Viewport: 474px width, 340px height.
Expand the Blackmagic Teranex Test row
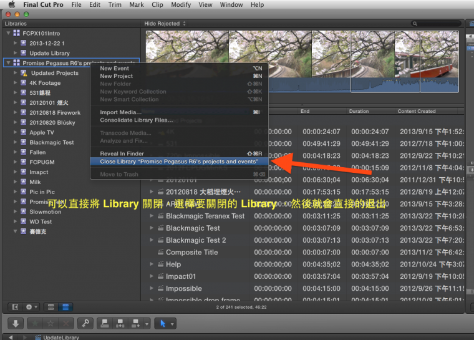[x=152, y=216]
